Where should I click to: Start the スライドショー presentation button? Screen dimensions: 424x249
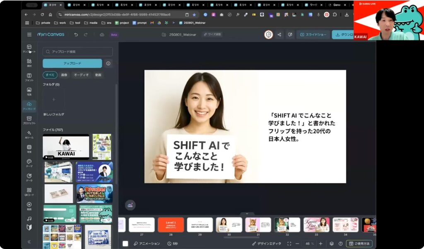[x=313, y=35]
